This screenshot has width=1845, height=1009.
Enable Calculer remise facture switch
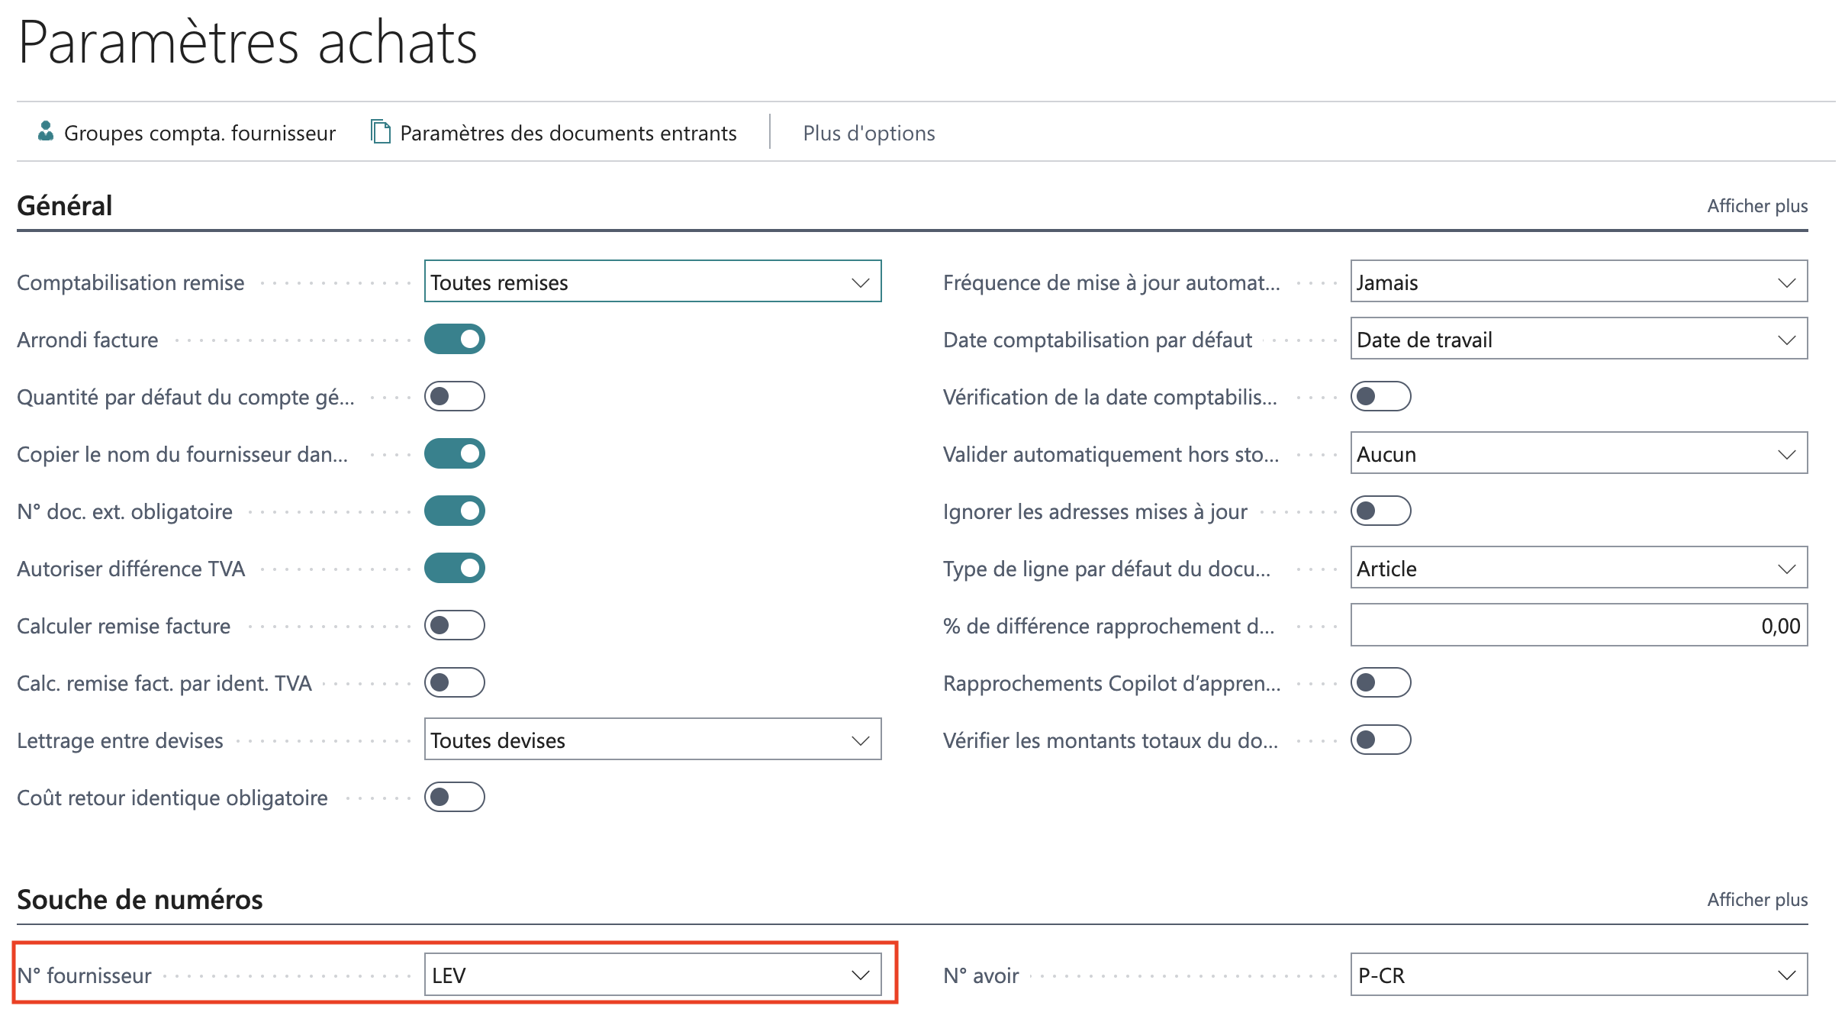[455, 625]
